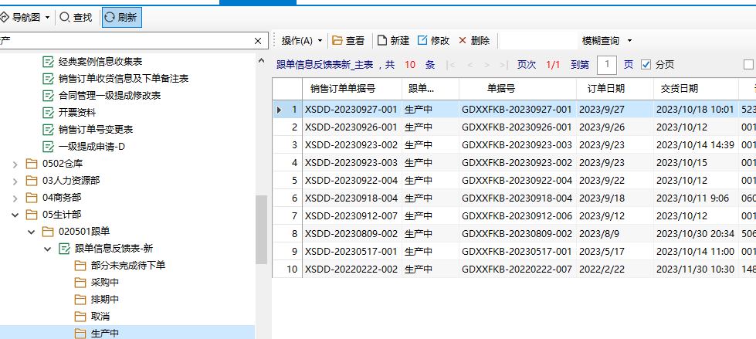Screen dimensions: 756x339
Task: Tick the empty checkbox right of 分页
Action: pyautogui.click(x=748, y=65)
